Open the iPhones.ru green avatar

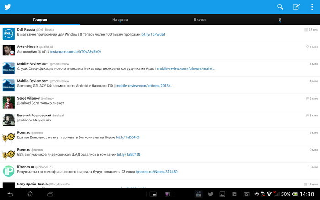tap(9, 171)
